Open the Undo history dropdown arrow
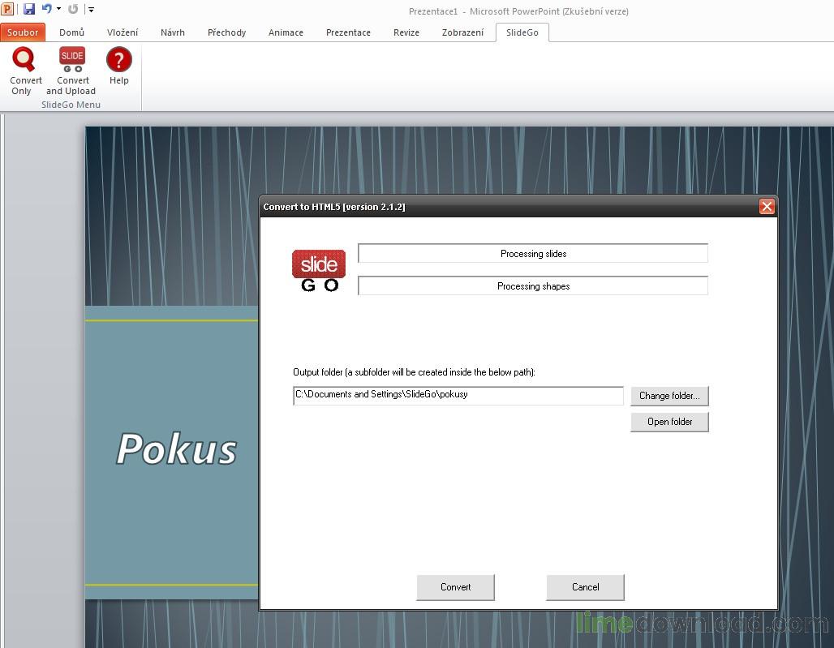 [58, 9]
